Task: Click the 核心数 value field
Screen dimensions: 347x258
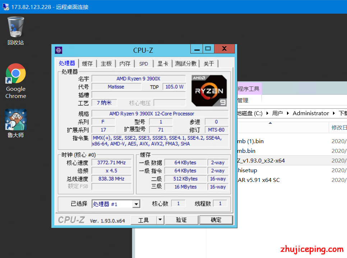Action: pos(179,203)
